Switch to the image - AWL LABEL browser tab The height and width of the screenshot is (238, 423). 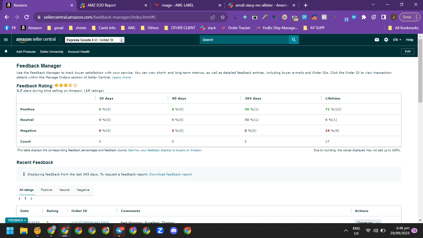point(188,5)
